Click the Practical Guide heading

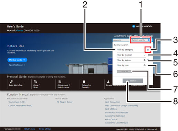click(17, 77)
